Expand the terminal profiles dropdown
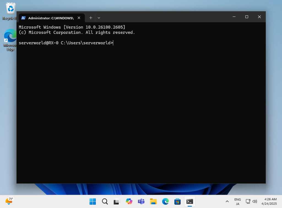 (99, 18)
